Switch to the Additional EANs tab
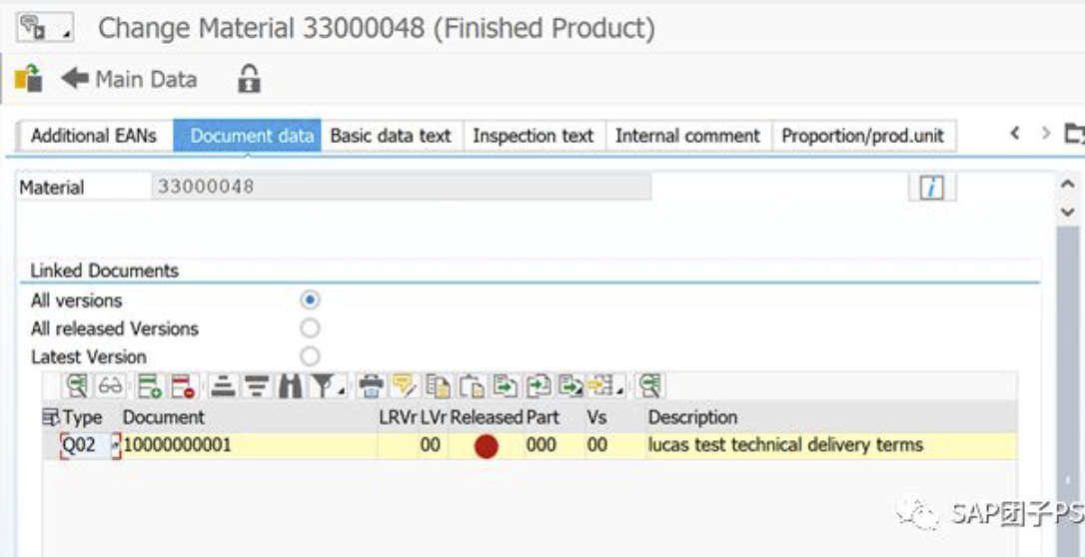Viewport: 1085px width, 557px height. (94, 136)
